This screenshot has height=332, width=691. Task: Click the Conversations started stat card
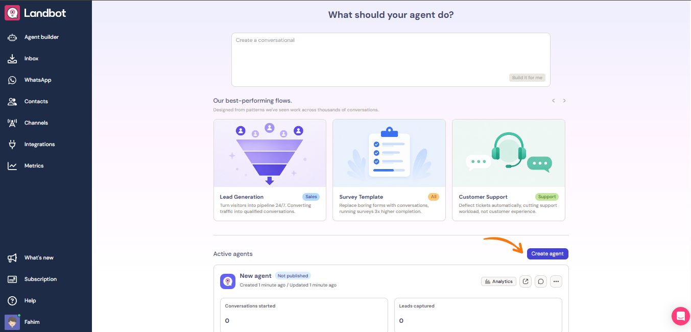click(x=304, y=315)
